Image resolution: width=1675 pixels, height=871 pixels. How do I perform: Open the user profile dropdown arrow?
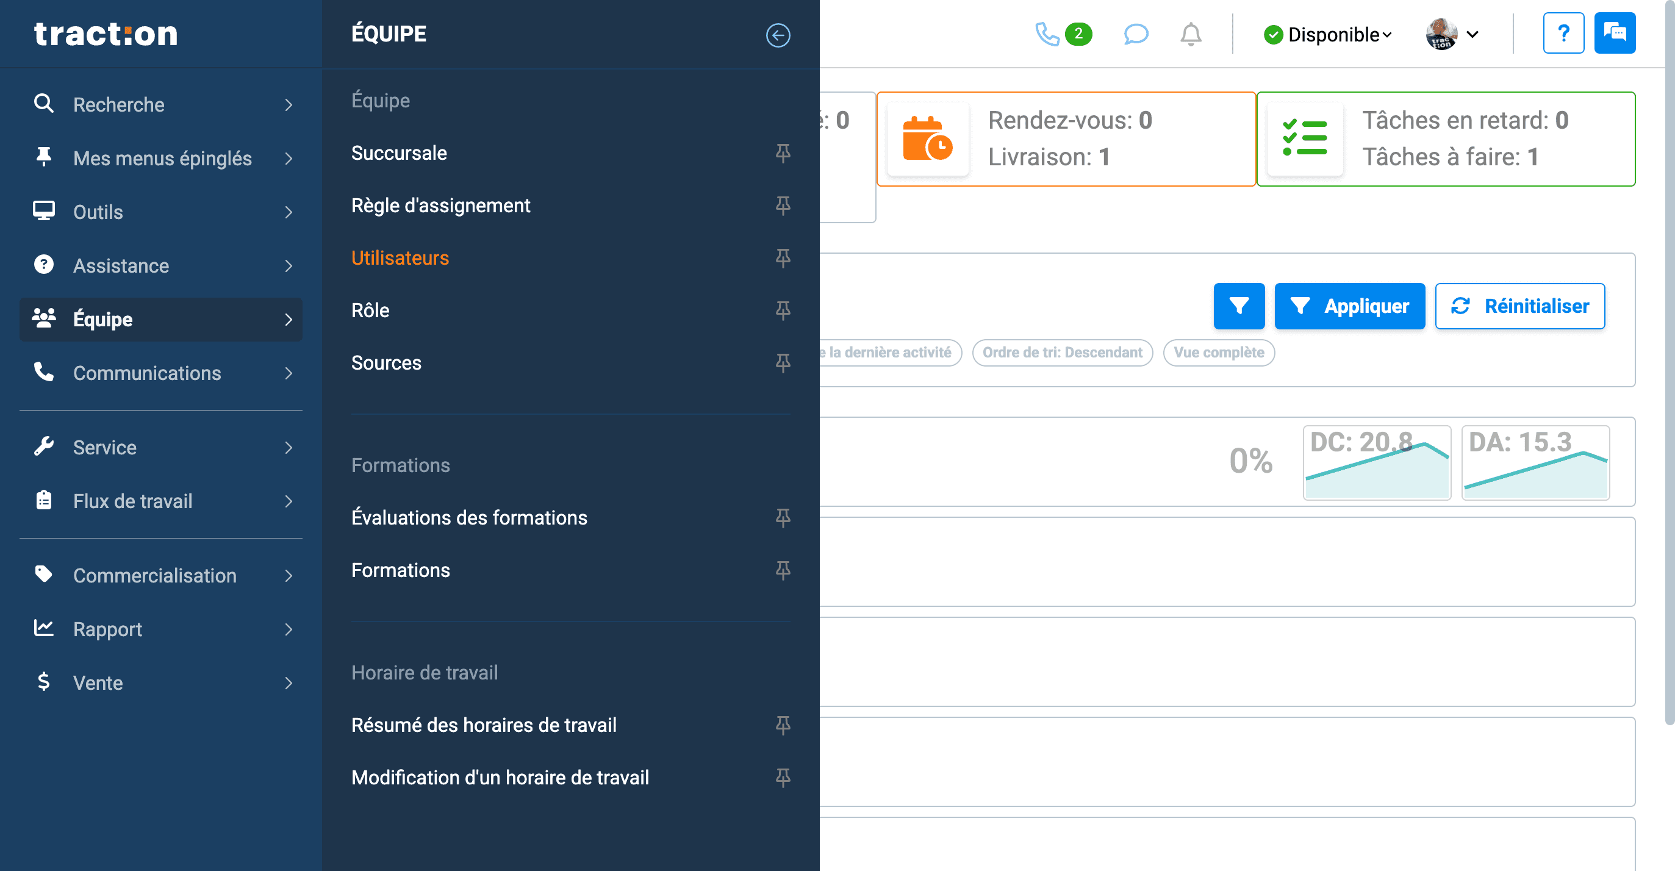coord(1472,34)
